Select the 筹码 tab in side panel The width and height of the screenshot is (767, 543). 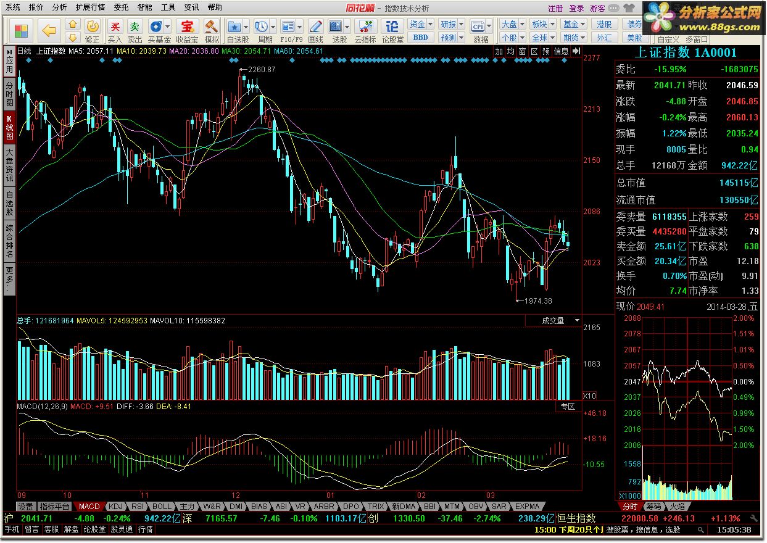(x=653, y=506)
